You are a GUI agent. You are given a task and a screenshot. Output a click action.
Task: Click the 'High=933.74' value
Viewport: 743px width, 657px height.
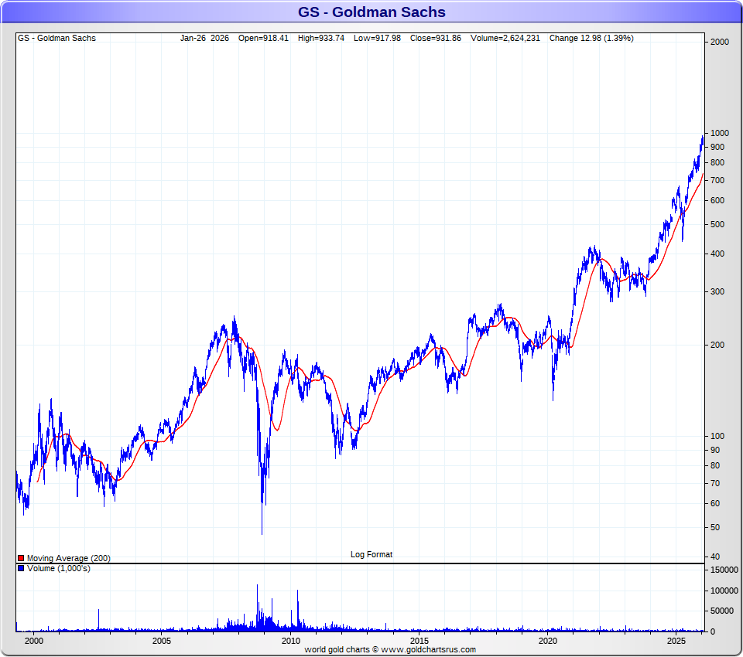coord(321,38)
